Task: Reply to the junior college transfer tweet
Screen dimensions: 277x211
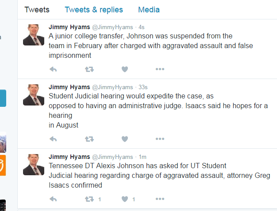Action: click(x=53, y=69)
